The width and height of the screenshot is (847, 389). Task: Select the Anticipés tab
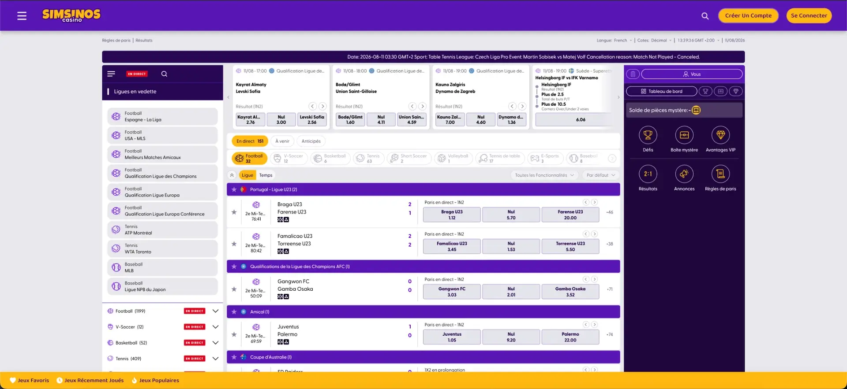point(311,141)
